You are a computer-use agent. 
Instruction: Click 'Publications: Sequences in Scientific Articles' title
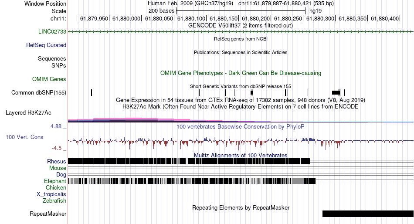coord(241,52)
